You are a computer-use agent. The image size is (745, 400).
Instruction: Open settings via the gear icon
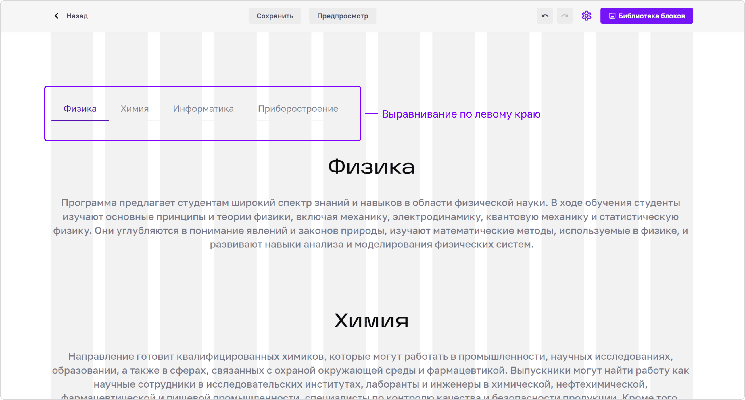[x=586, y=16]
